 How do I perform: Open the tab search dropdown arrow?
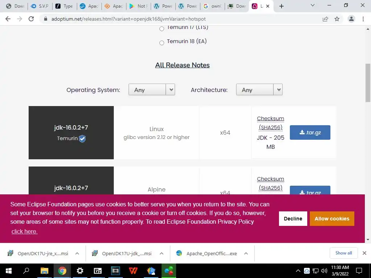pos(313,5)
